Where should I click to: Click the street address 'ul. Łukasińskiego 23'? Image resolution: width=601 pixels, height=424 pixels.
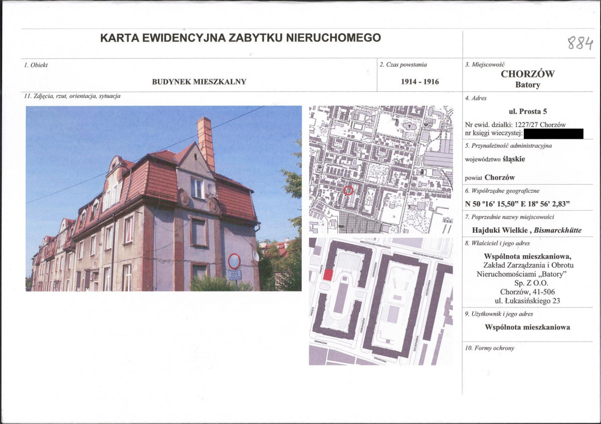click(527, 301)
